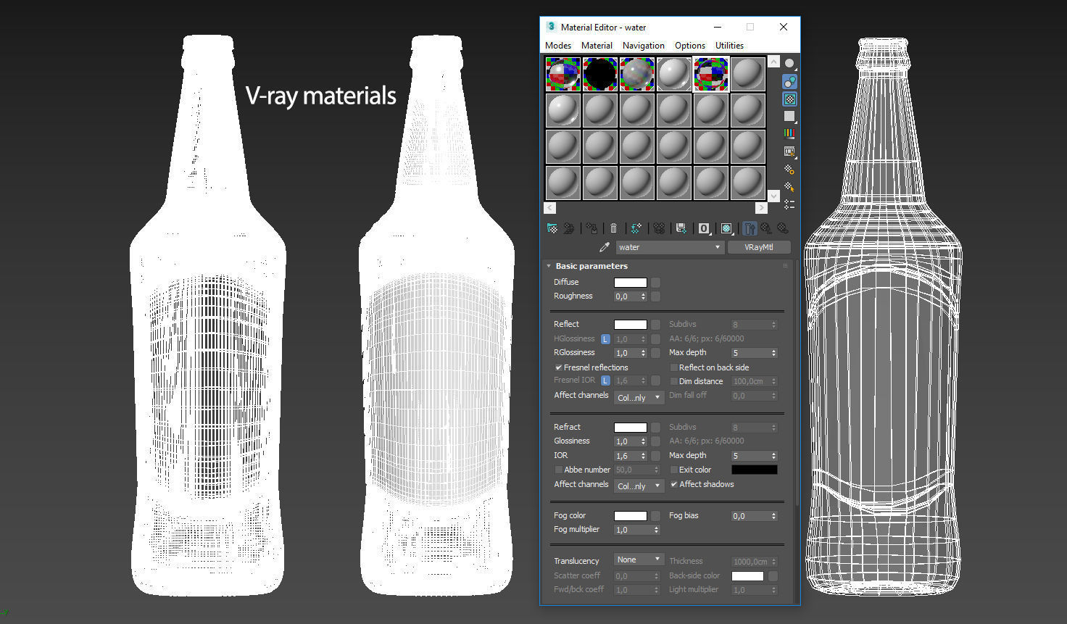Enable the Exit color checkbox

point(673,470)
